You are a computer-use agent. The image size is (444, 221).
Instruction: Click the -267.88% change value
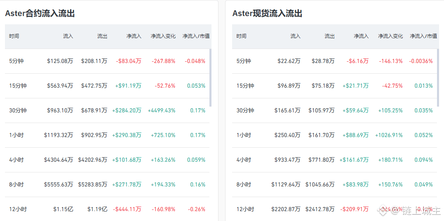(163, 61)
